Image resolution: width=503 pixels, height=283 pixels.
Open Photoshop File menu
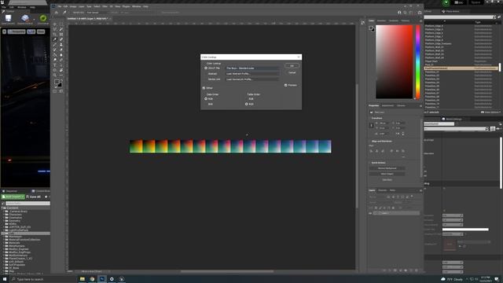60,6
